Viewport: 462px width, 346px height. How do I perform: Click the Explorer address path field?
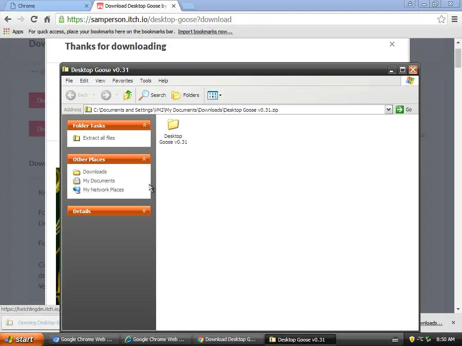[x=234, y=110]
